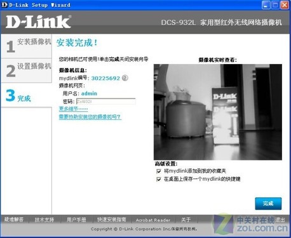Click the 高级设置 label
The height and width of the screenshot is (238, 291).
point(166,164)
